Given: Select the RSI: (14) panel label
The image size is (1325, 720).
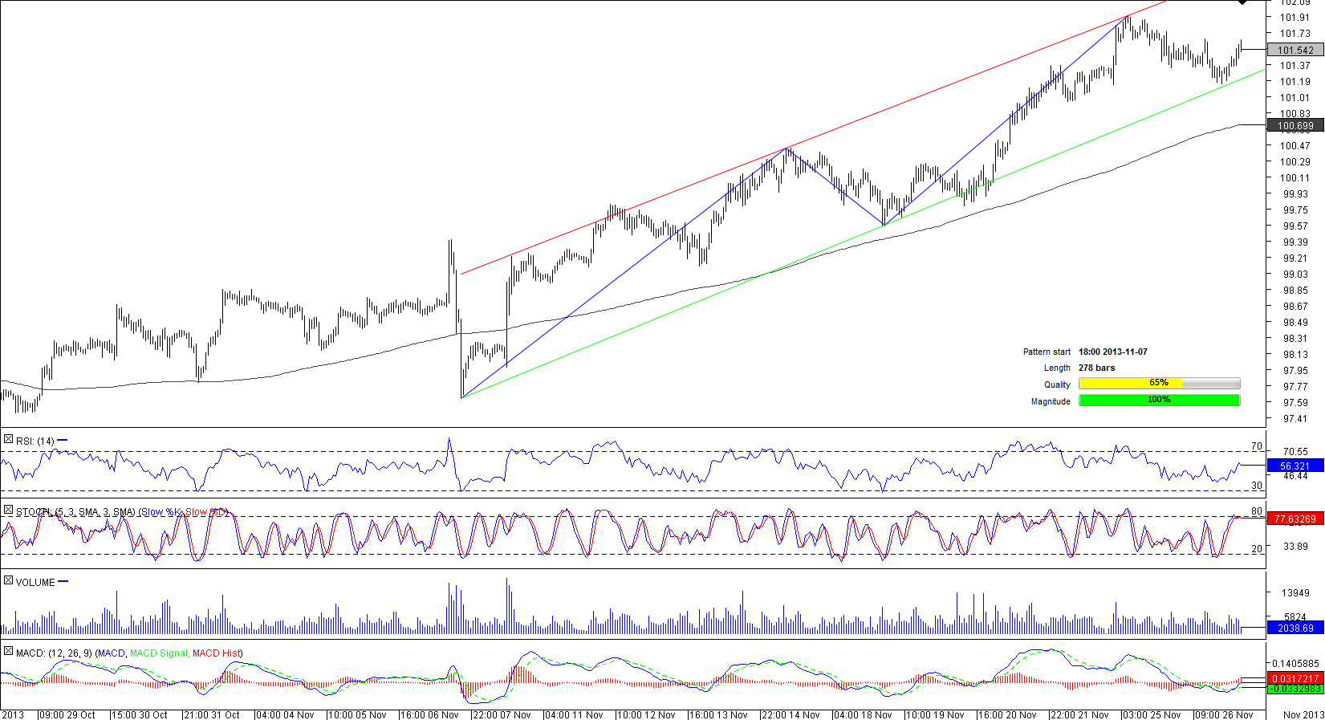Looking at the screenshot, I should pyautogui.click(x=35, y=441).
